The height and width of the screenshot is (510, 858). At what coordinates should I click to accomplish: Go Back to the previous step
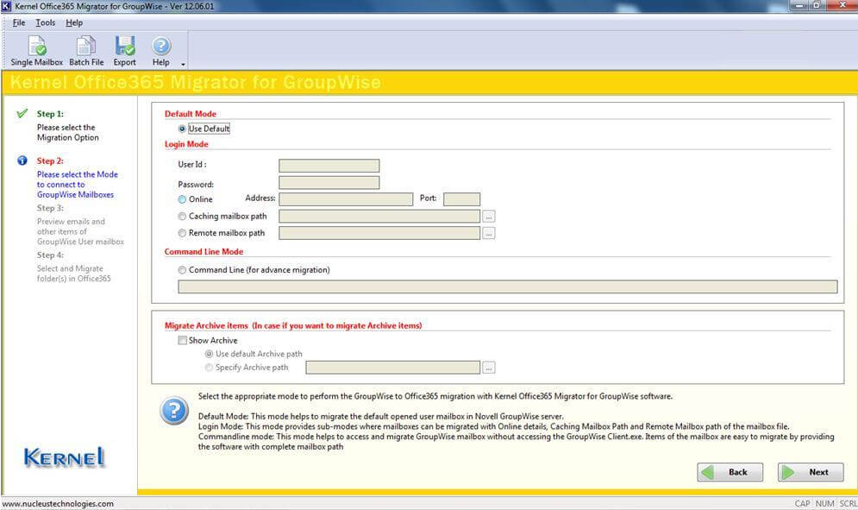point(730,472)
